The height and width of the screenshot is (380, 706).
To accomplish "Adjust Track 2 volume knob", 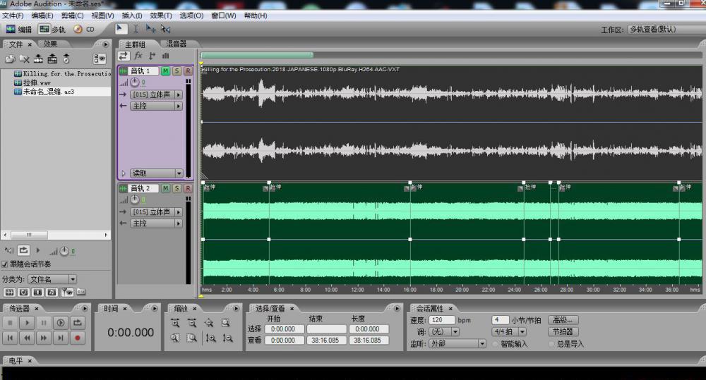I will coord(135,200).
